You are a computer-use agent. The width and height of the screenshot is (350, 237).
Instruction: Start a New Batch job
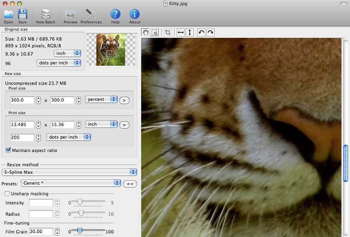click(46, 15)
